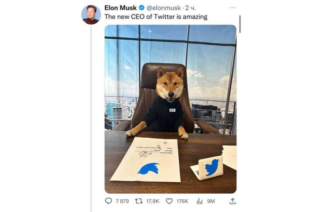The height and width of the screenshot is (212, 318).
Task: Open the three-dot more options menu
Action: point(233,8)
